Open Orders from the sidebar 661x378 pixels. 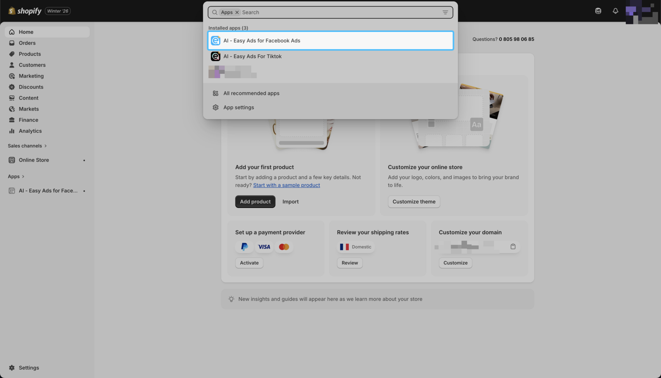(27, 42)
